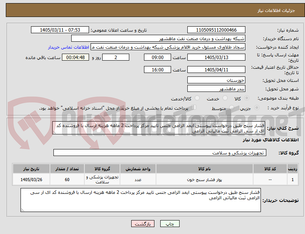This screenshot has width=305, height=234.
Task: Select the کالا radio button
Action: click(247, 98)
